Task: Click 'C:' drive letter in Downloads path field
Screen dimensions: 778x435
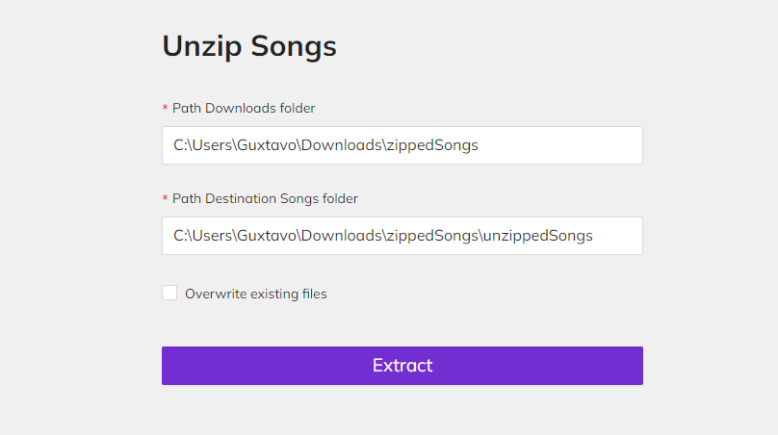Action: 180,146
